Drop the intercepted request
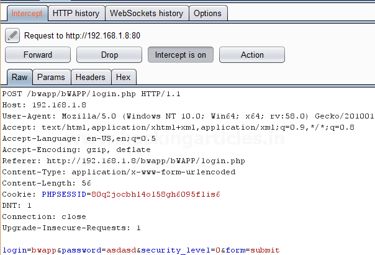The height and width of the screenshot is (255, 375). (109, 55)
